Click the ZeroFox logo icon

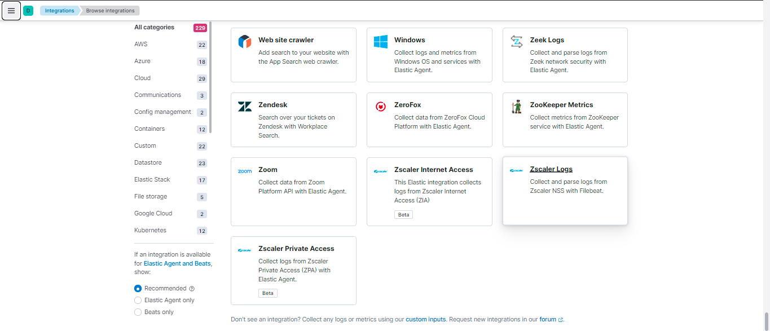tap(381, 107)
